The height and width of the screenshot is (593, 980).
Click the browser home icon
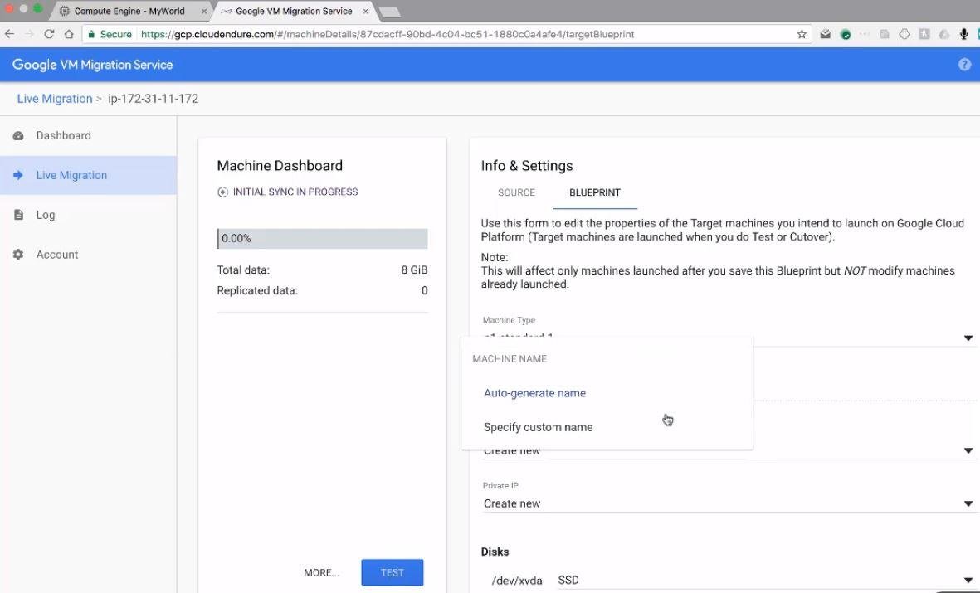click(69, 34)
